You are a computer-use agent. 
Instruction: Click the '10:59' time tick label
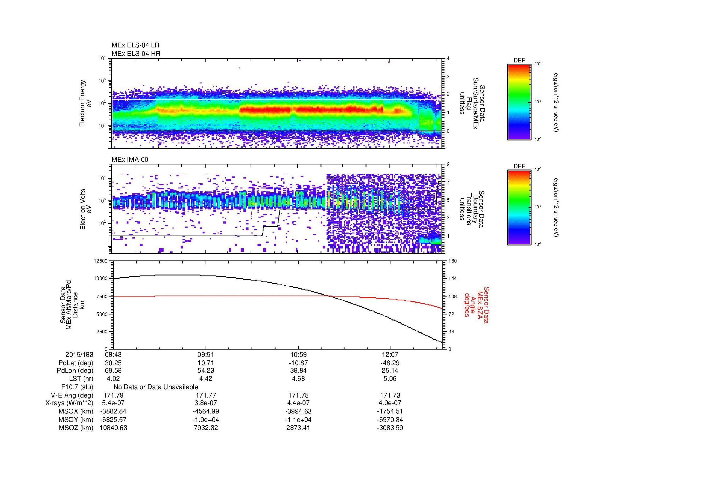coord(298,354)
